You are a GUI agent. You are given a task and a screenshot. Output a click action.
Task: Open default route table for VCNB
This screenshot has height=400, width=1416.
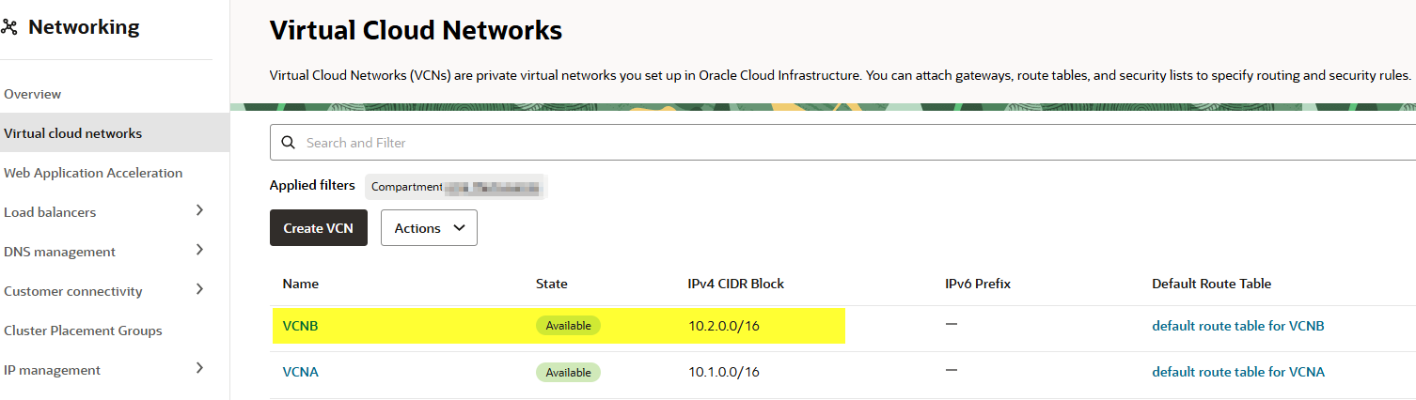pos(1237,326)
